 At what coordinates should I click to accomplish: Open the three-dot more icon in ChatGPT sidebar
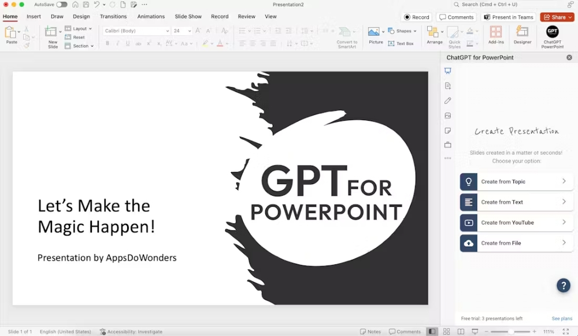click(x=447, y=158)
